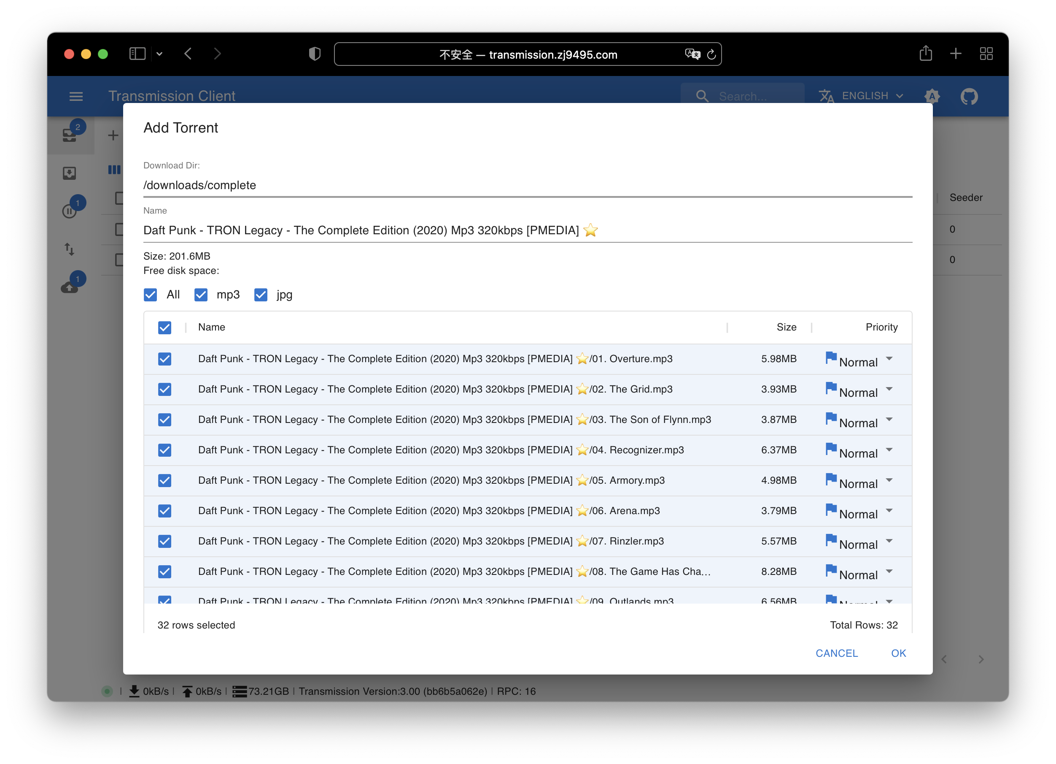
Task: Uncheck the jpg file type filter
Action: [261, 295]
